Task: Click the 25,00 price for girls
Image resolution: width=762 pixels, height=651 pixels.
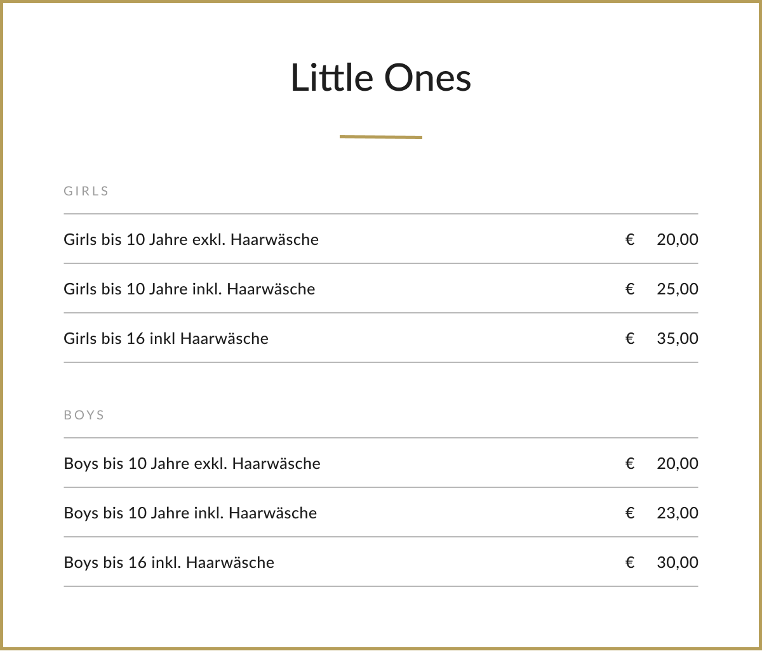Action: [678, 289]
